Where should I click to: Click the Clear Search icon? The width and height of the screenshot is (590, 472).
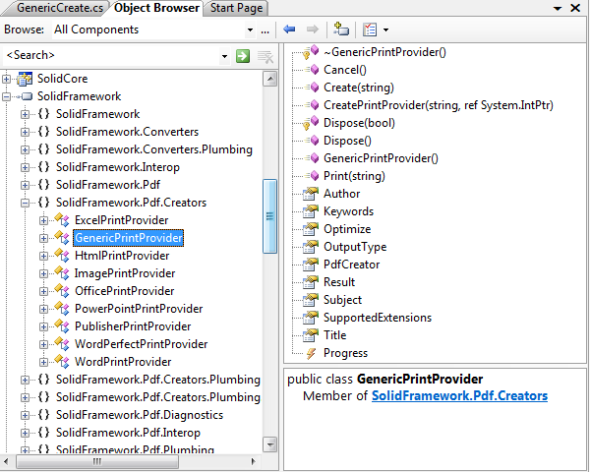(x=265, y=57)
